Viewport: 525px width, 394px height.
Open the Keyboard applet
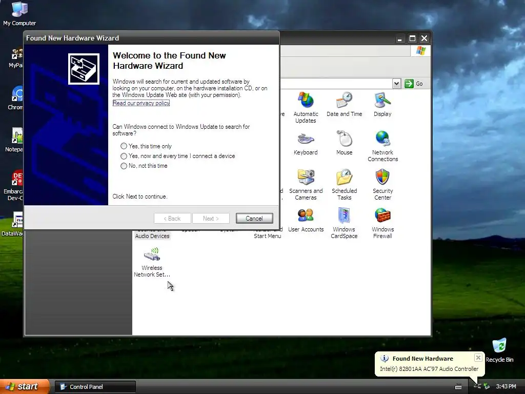click(x=306, y=143)
